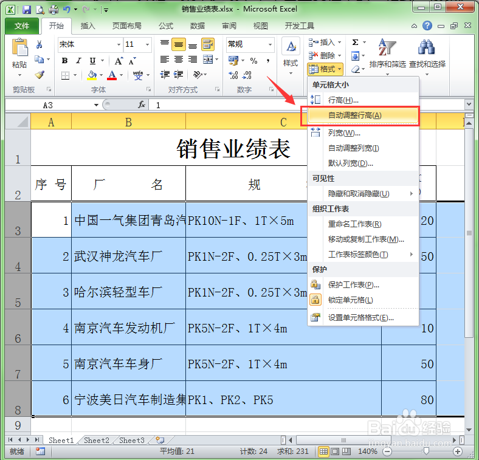Click the Undo arrow icon
479x460 pixels.
(x=66, y=10)
